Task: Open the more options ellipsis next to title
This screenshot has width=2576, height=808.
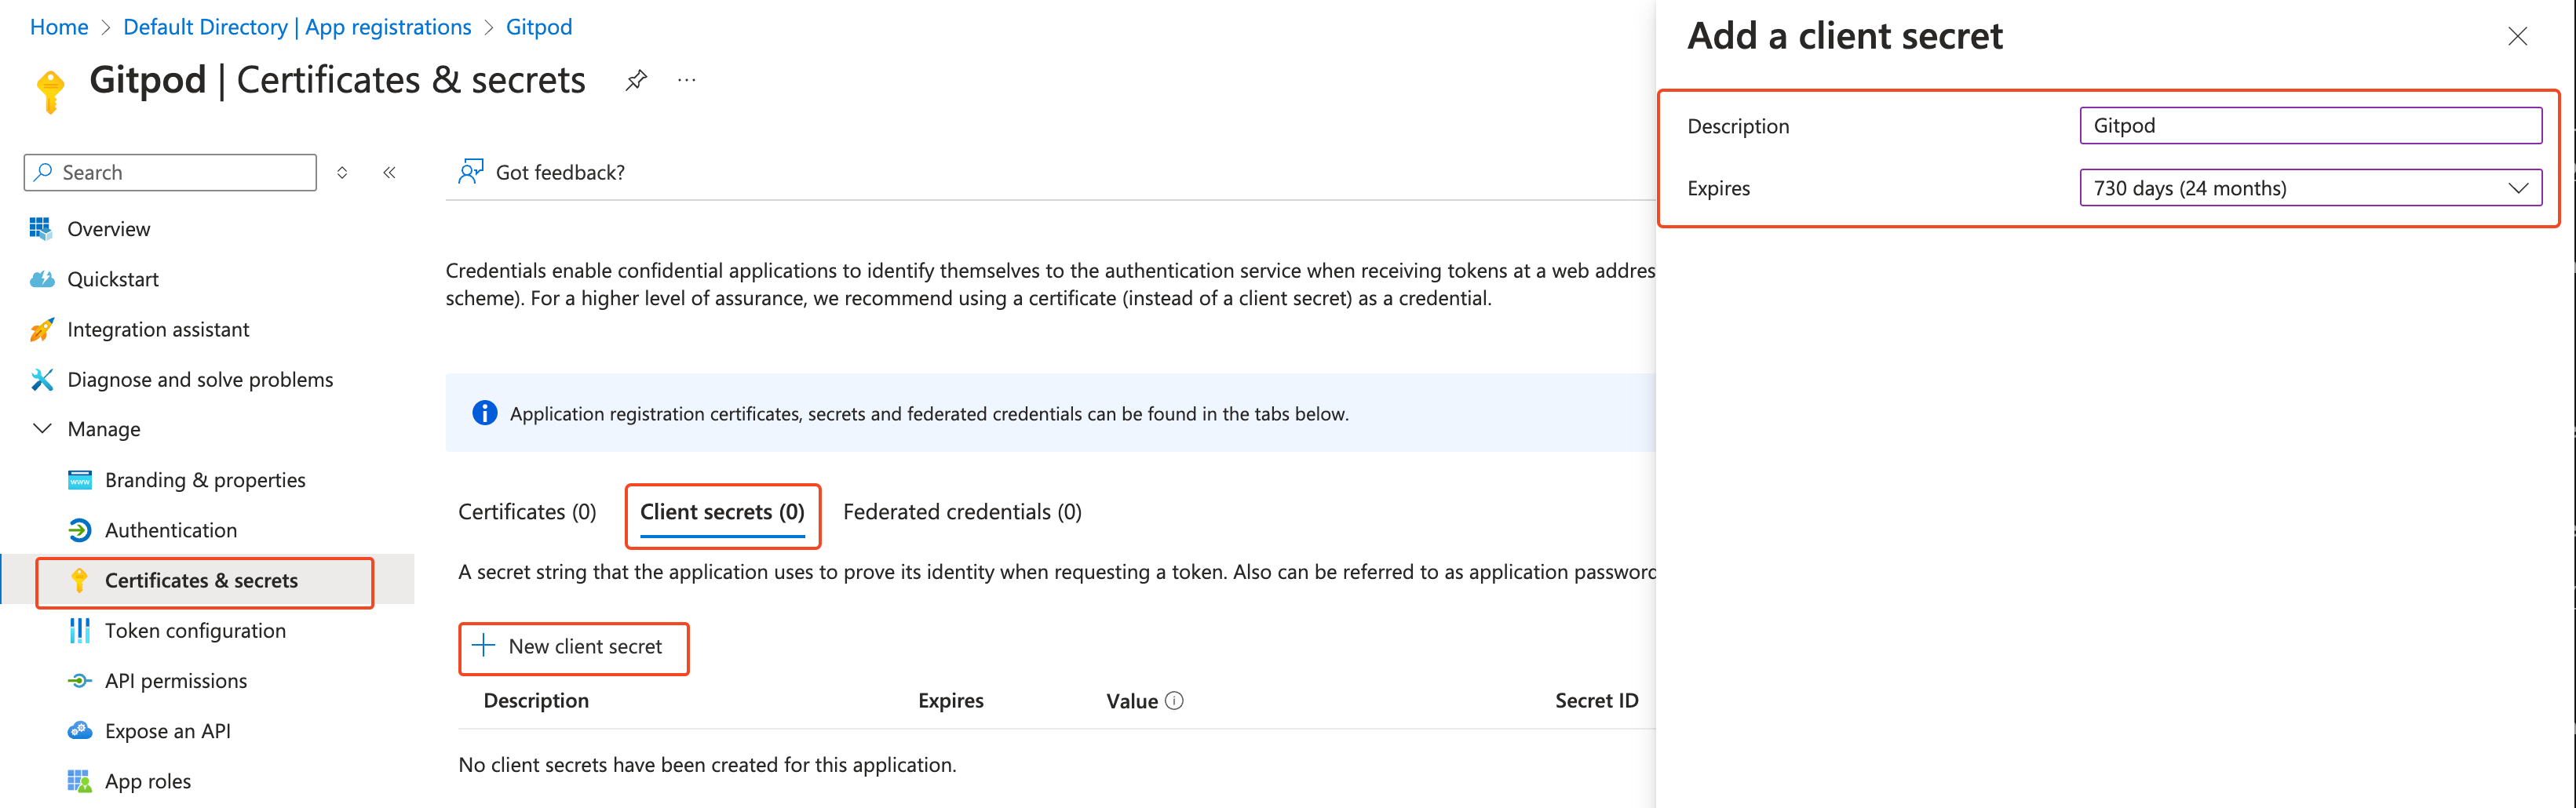Action: coord(686,80)
